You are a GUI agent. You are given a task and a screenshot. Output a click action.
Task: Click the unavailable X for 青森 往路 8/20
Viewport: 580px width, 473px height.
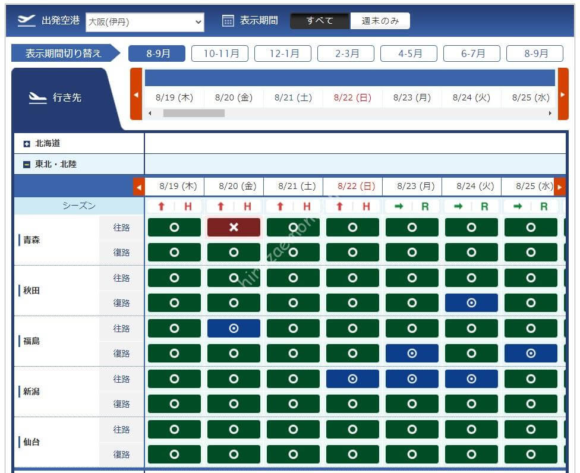[x=234, y=227]
